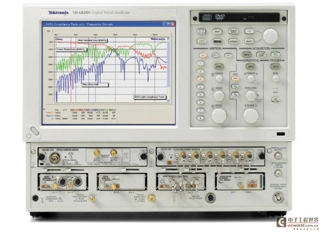Screen dimensions: 321x233
Task: Click the Tektronix logo inside the chart
Action: coord(158,39)
